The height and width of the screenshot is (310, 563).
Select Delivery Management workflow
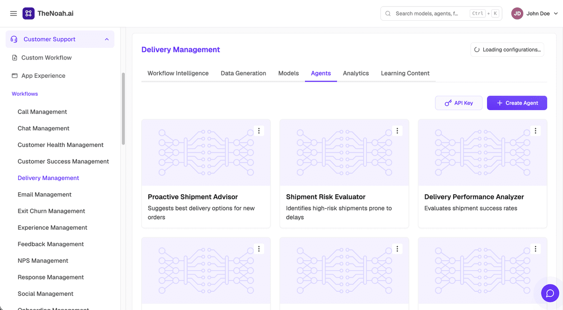48,178
